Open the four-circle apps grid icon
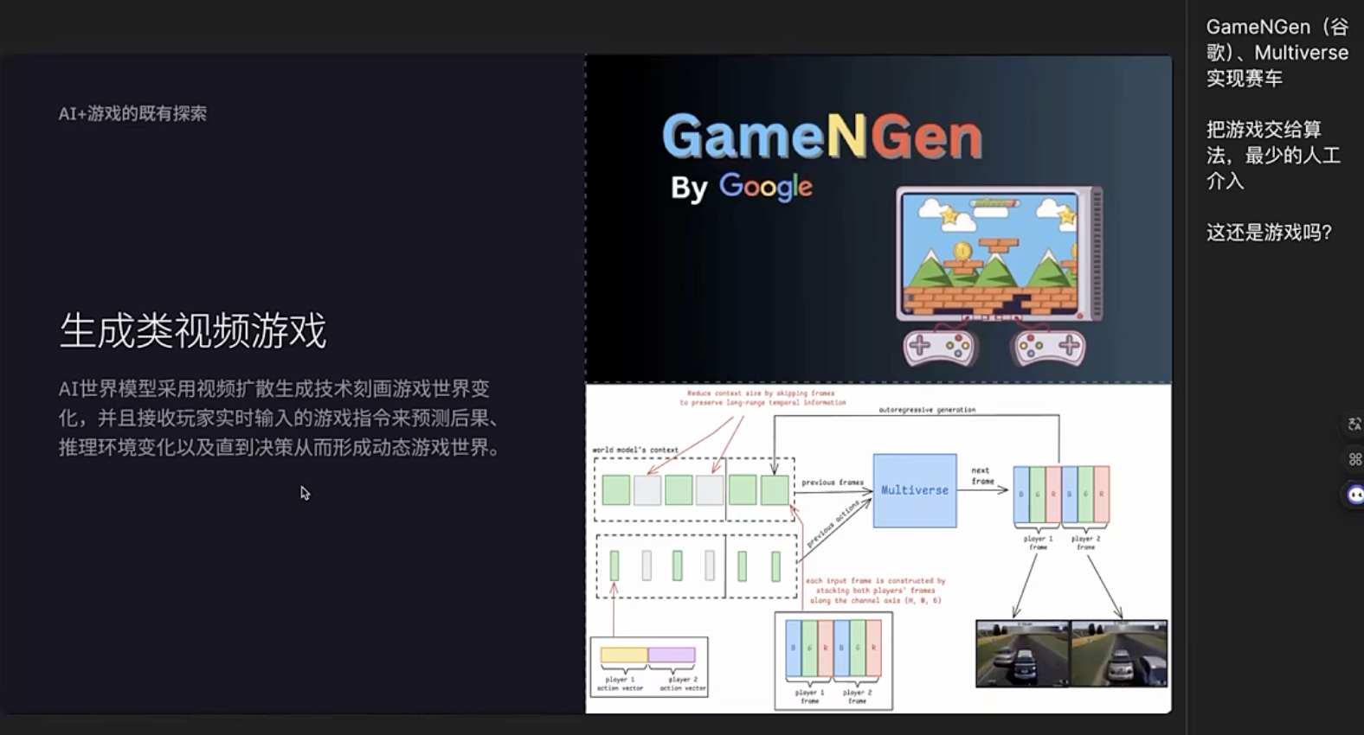The height and width of the screenshot is (735, 1364). click(1354, 459)
